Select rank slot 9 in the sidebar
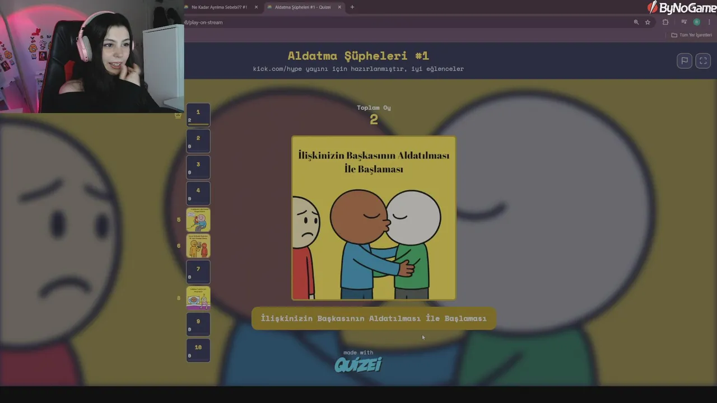This screenshot has height=403, width=717. (x=198, y=324)
